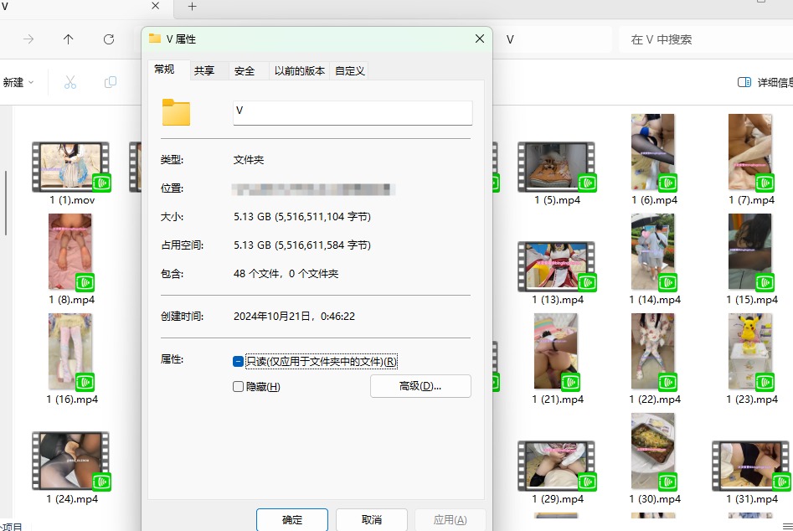
Task: Switch to the 共享 tab
Action: 204,71
